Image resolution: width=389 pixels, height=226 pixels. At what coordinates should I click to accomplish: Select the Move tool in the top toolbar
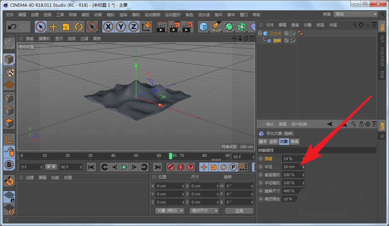pos(53,27)
